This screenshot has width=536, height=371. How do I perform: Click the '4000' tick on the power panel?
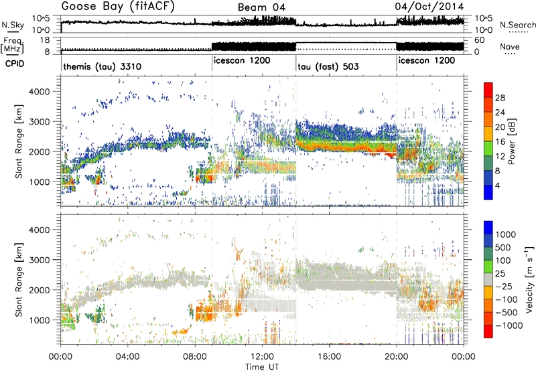point(39,92)
